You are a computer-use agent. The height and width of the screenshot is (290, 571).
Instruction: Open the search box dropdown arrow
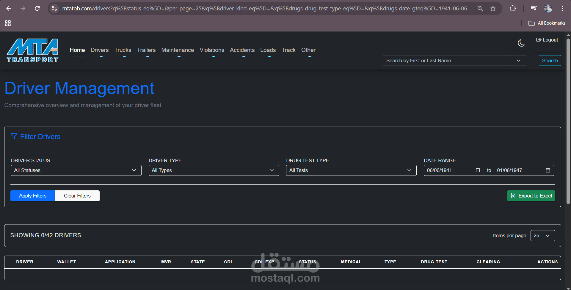click(x=518, y=60)
